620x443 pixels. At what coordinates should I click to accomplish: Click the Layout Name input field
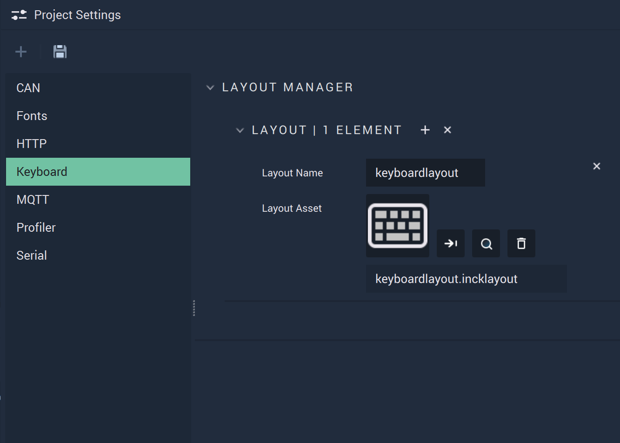coord(426,173)
